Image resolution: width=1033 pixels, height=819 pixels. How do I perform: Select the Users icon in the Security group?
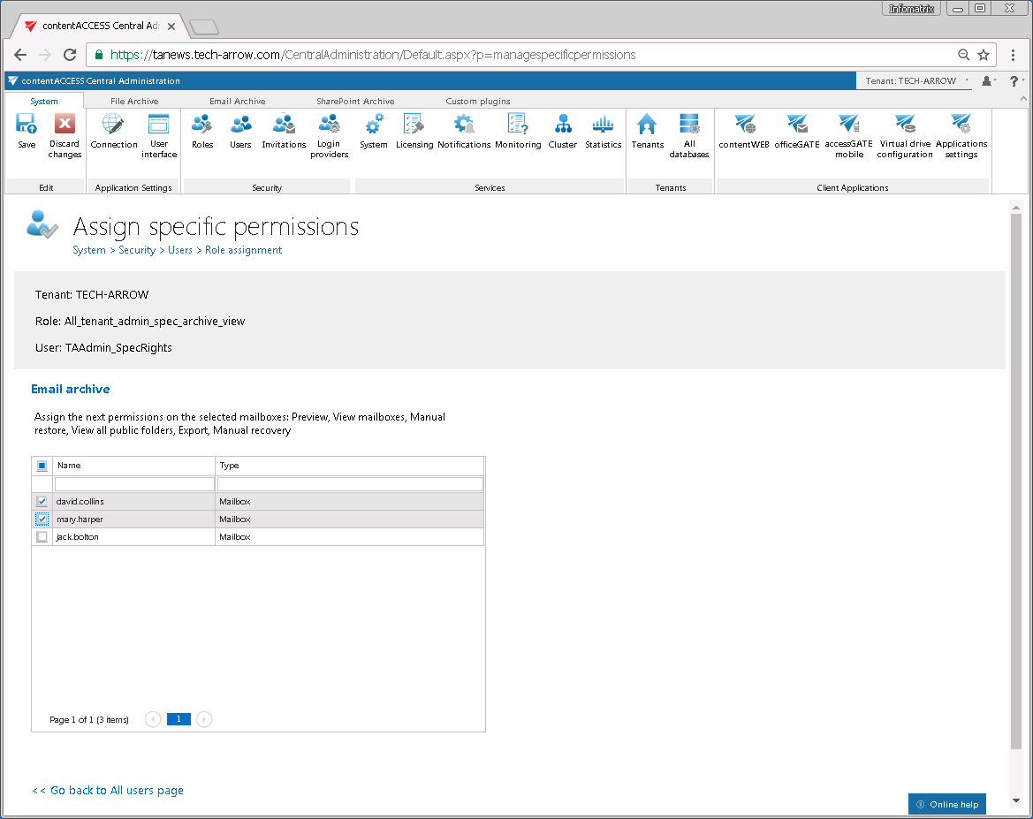[x=239, y=131]
